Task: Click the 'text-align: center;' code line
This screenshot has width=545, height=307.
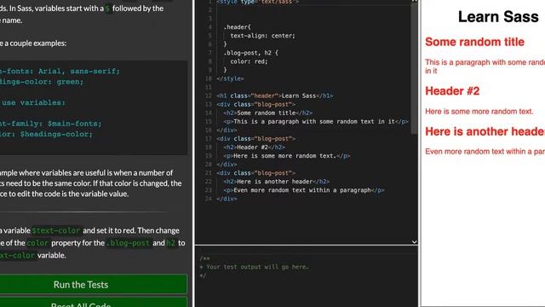Action: point(262,36)
